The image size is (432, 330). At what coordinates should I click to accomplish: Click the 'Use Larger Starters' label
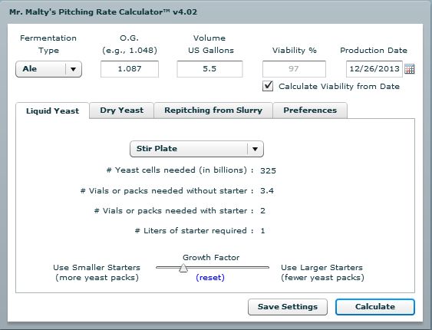322,268
